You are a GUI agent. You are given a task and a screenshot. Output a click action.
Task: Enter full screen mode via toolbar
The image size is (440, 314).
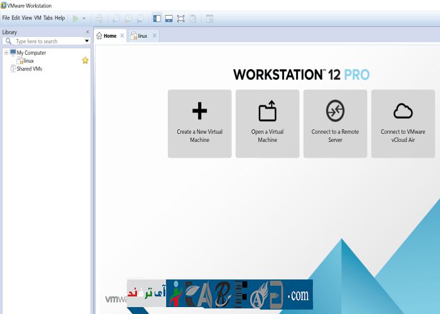pos(180,18)
